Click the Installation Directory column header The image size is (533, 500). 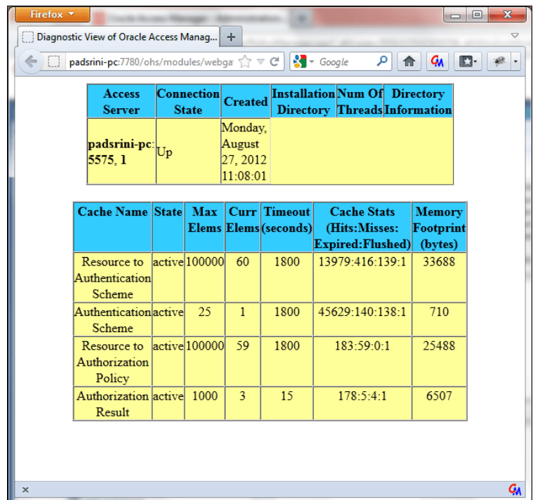(x=303, y=101)
